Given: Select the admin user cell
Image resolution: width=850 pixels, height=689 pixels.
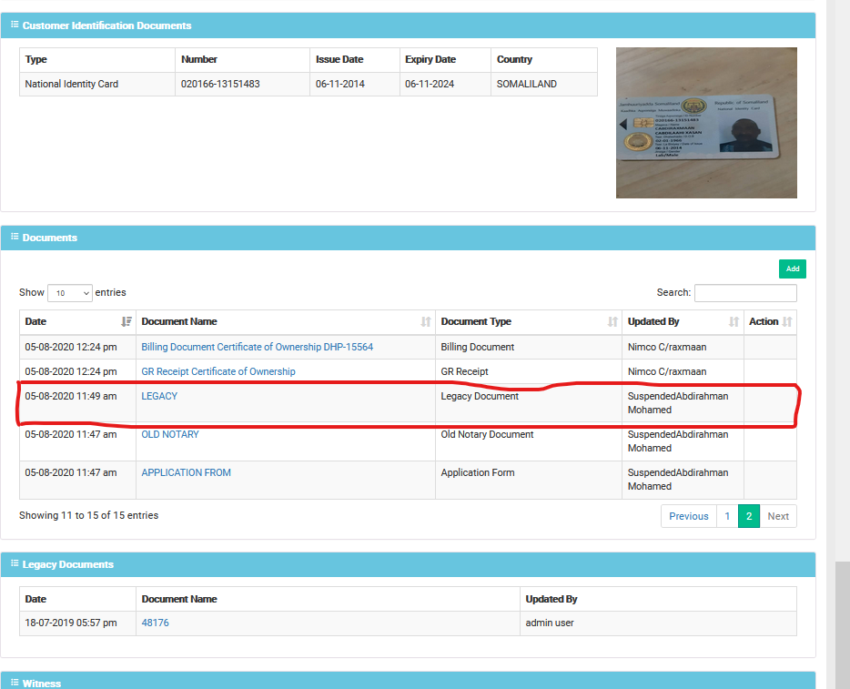Looking at the screenshot, I should pos(658,623).
